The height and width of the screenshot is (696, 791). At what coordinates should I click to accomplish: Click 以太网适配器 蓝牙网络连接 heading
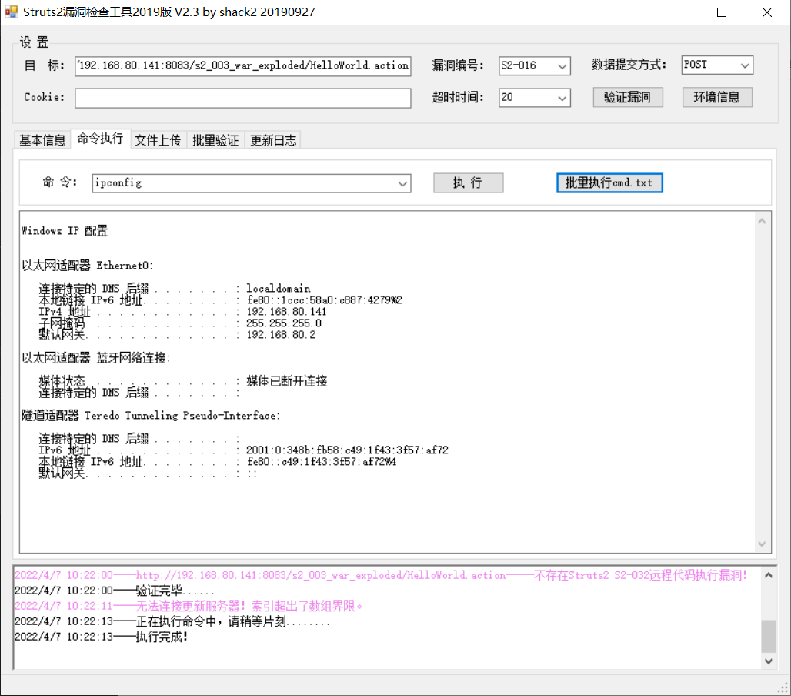(x=96, y=358)
